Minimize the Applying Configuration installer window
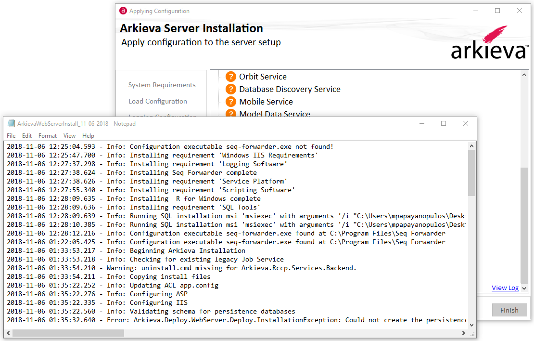 tap(476, 11)
